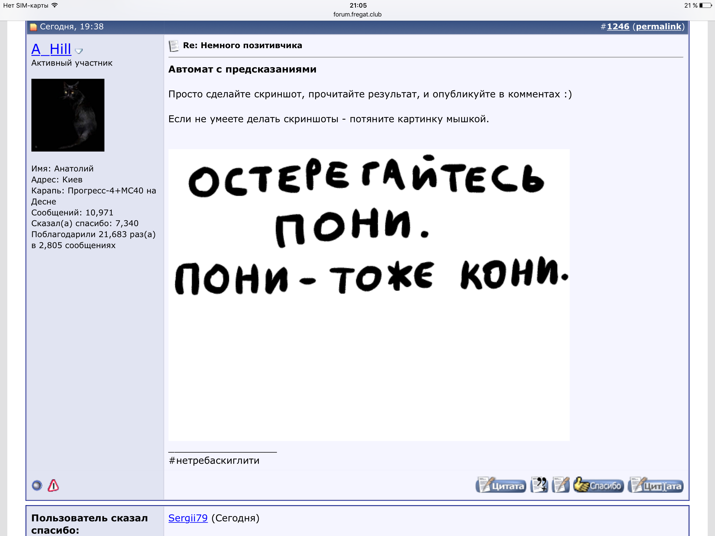
Task: Tap the Wi-Fi status icon
Action: (x=55, y=5)
